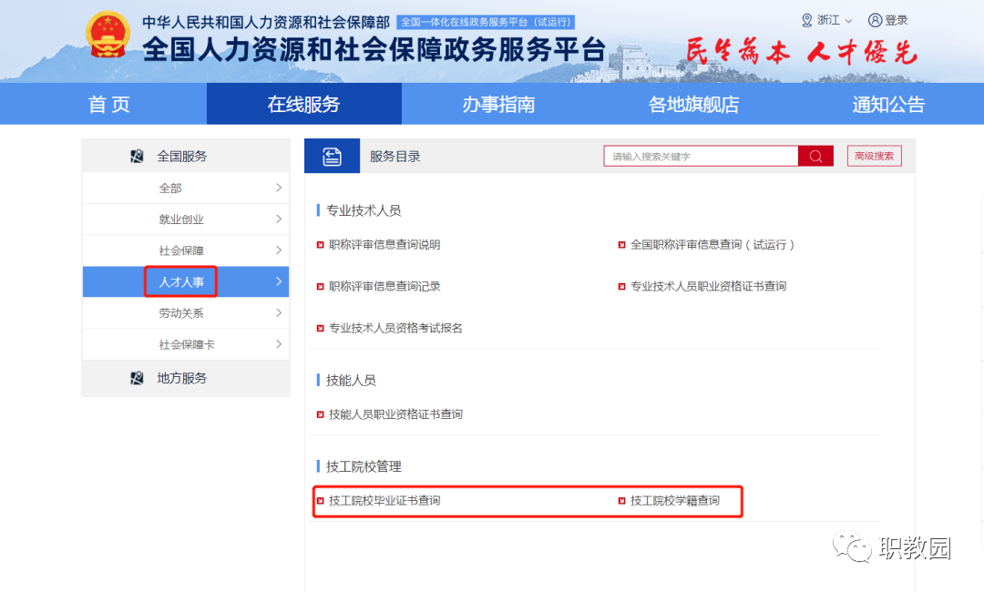Switch to the 通知公告 tab
Viewport: 984px width, 592px height.
pos(887,103)
